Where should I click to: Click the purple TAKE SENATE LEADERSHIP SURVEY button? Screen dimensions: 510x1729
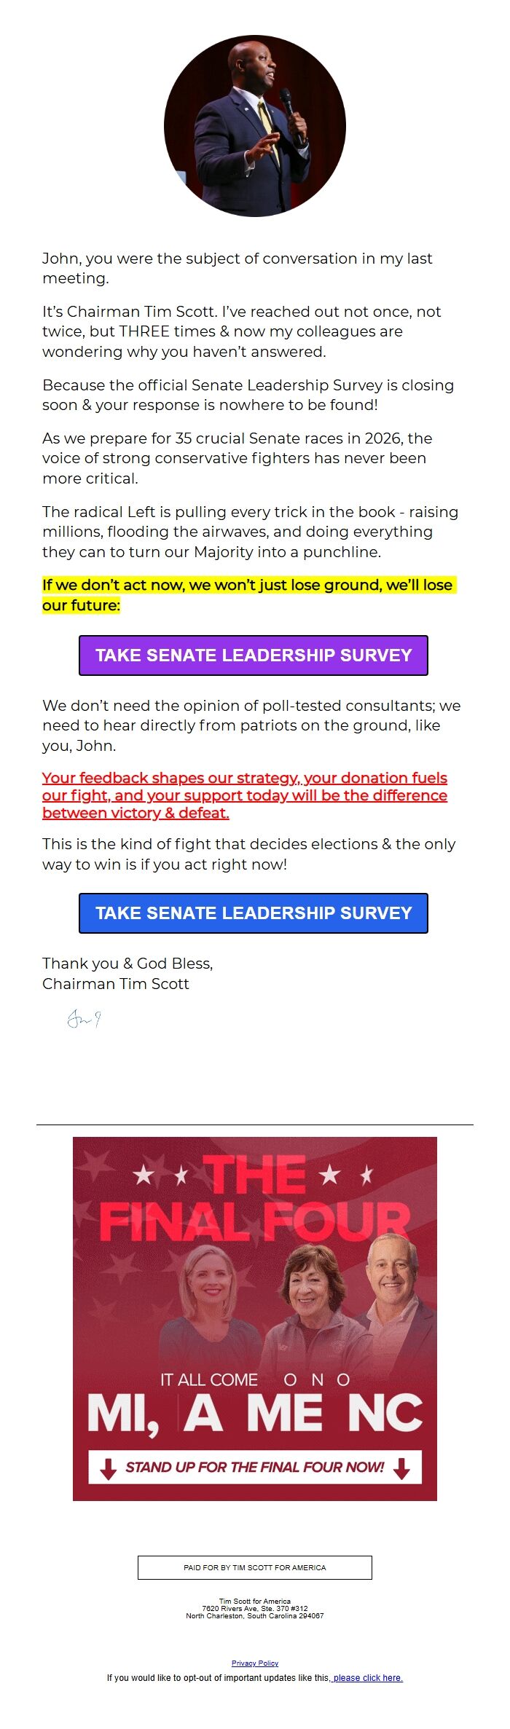click(254, 656)
